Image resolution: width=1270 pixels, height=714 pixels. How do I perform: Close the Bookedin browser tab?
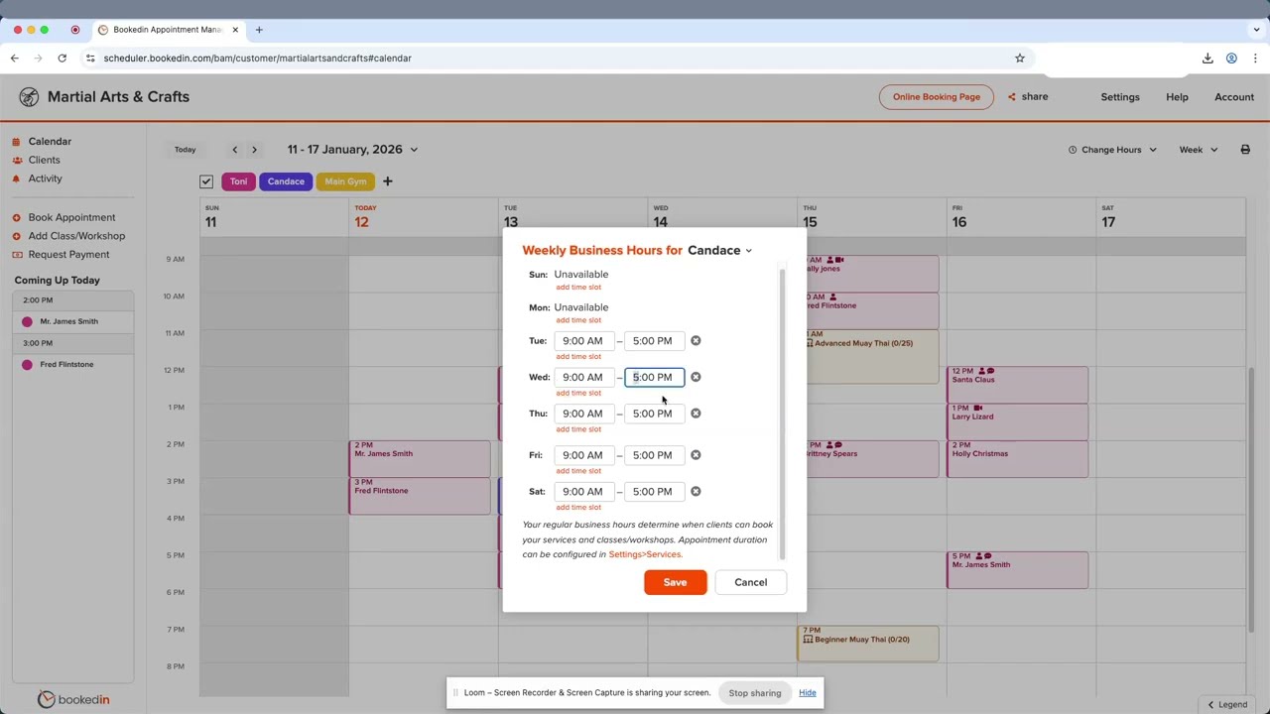235,30
